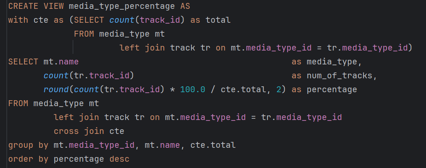This screenshot has height=168, width=426.
Task: Click cte.total in the round expression
Action: coord(243,90)
